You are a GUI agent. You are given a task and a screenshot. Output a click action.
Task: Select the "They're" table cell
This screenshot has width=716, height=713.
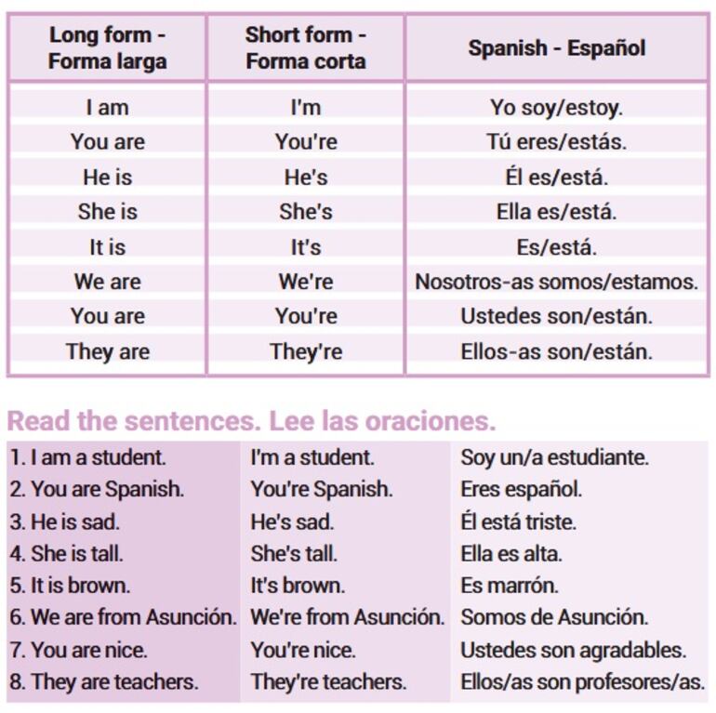(x=305, y=352)
